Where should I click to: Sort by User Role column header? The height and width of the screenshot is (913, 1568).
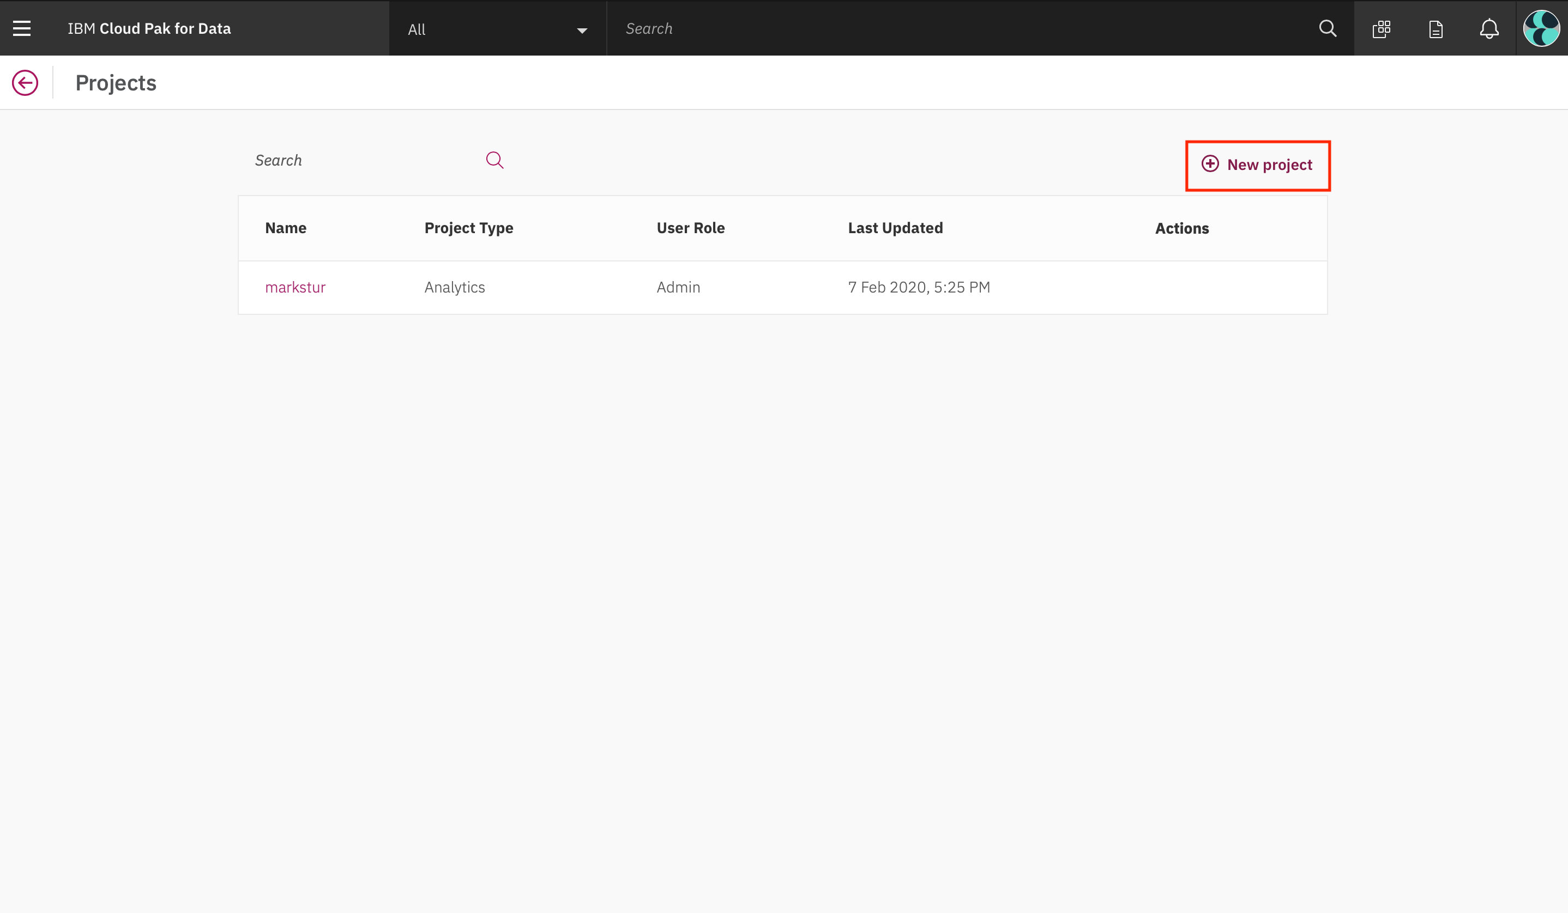click(690, 228)
